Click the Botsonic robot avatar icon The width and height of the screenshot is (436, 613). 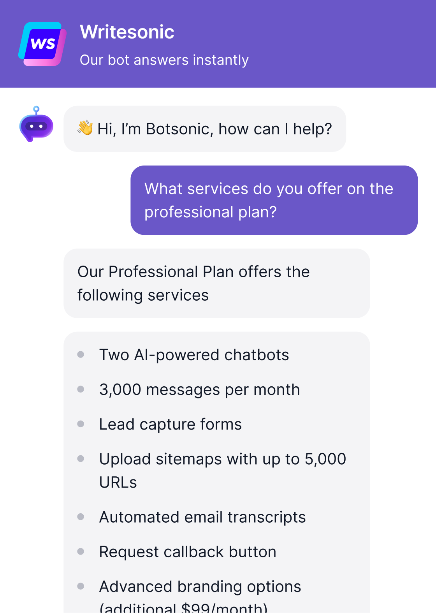[x=36, y=125]
